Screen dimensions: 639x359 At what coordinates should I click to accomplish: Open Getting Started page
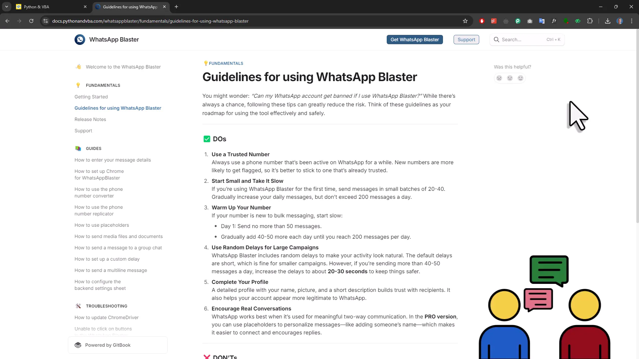(91, 97)
